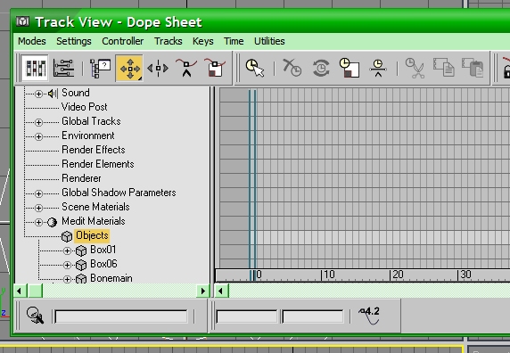
Task: Click the Reverse Time icon
Action: (321, 69)
